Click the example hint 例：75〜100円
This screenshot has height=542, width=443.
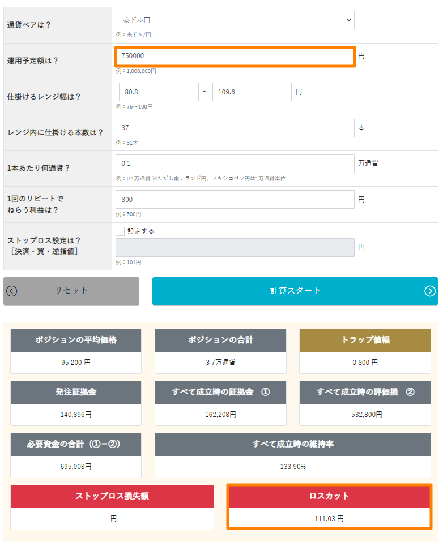coord(134,107)
